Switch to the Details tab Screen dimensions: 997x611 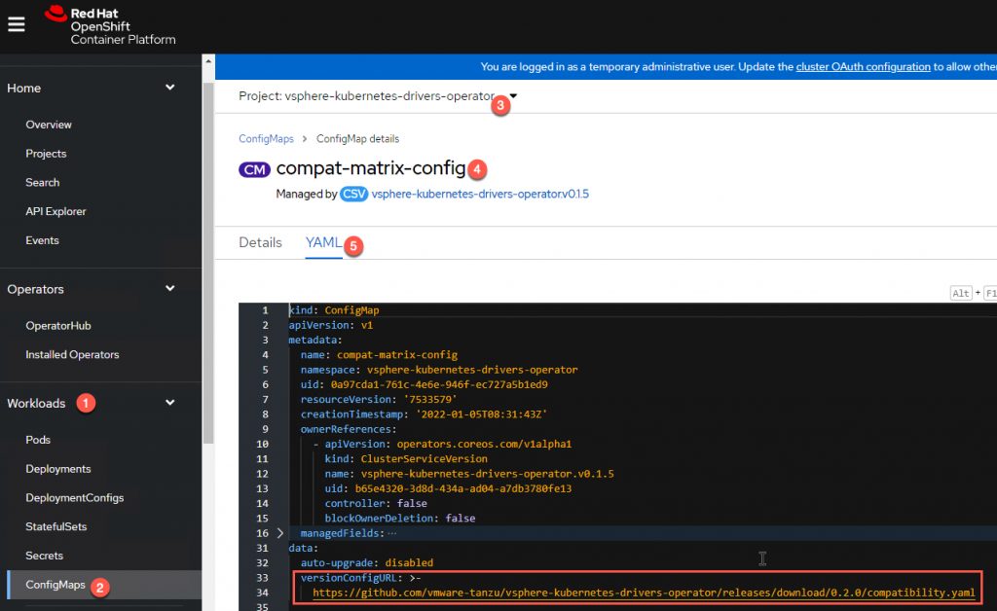click(x=260, y=242)
